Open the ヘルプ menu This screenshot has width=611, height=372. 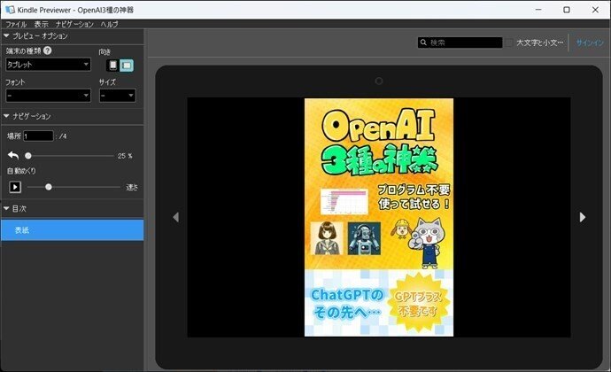109,24
